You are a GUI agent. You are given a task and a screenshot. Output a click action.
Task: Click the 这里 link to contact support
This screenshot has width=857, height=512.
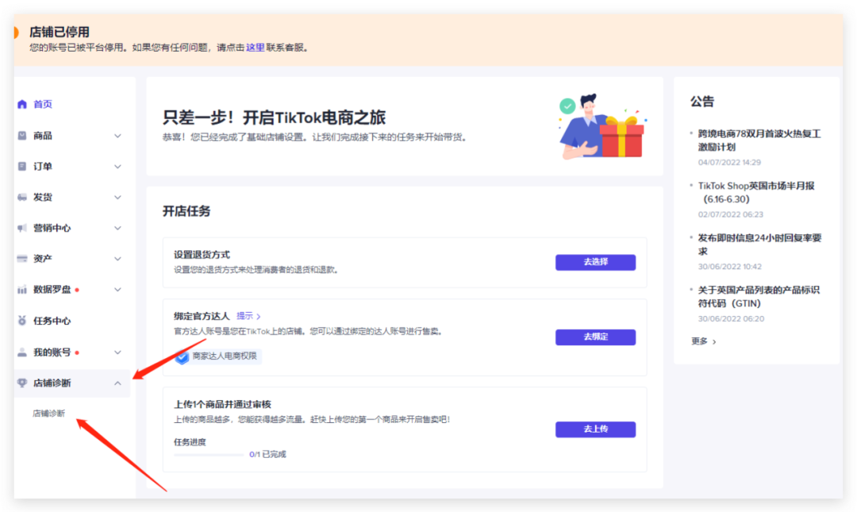pos(255,48)
